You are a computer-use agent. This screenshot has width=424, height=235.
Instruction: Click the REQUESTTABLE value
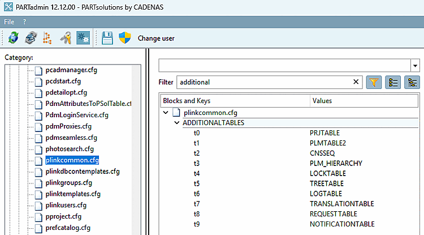pyautogui.click(x=334, y=214)
